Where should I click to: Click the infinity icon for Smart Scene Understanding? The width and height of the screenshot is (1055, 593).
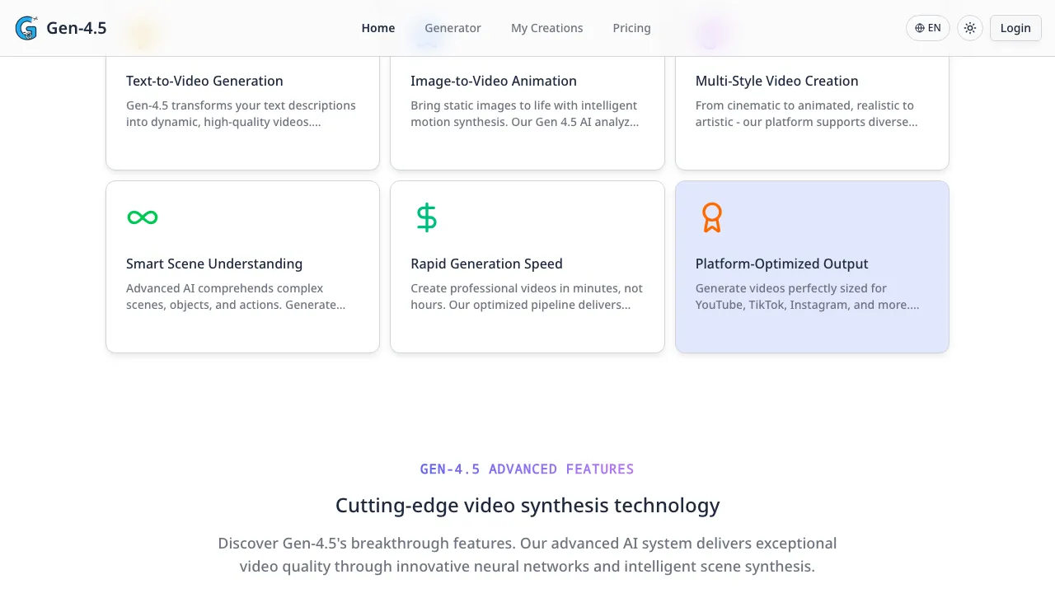(143, 217)
